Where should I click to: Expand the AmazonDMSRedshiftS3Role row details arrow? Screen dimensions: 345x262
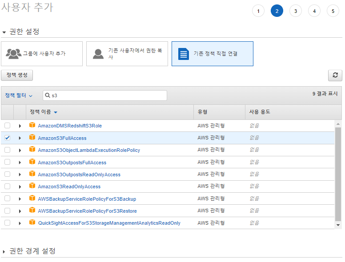[x=20, y=126]
